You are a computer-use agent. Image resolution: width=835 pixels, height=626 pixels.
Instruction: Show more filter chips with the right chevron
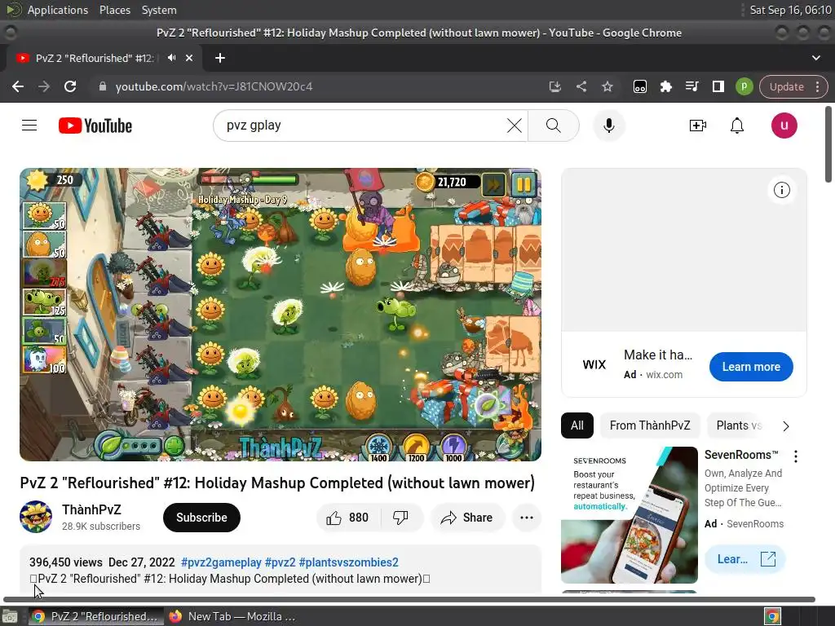click(x=786, y=425)
